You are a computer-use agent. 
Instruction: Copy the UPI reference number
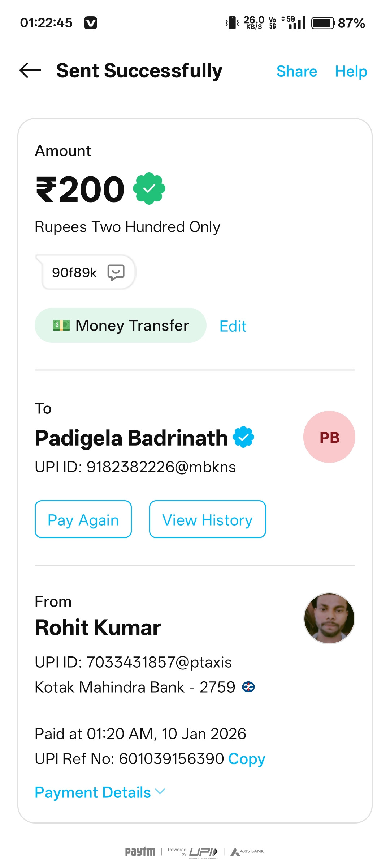pos(247,759)
